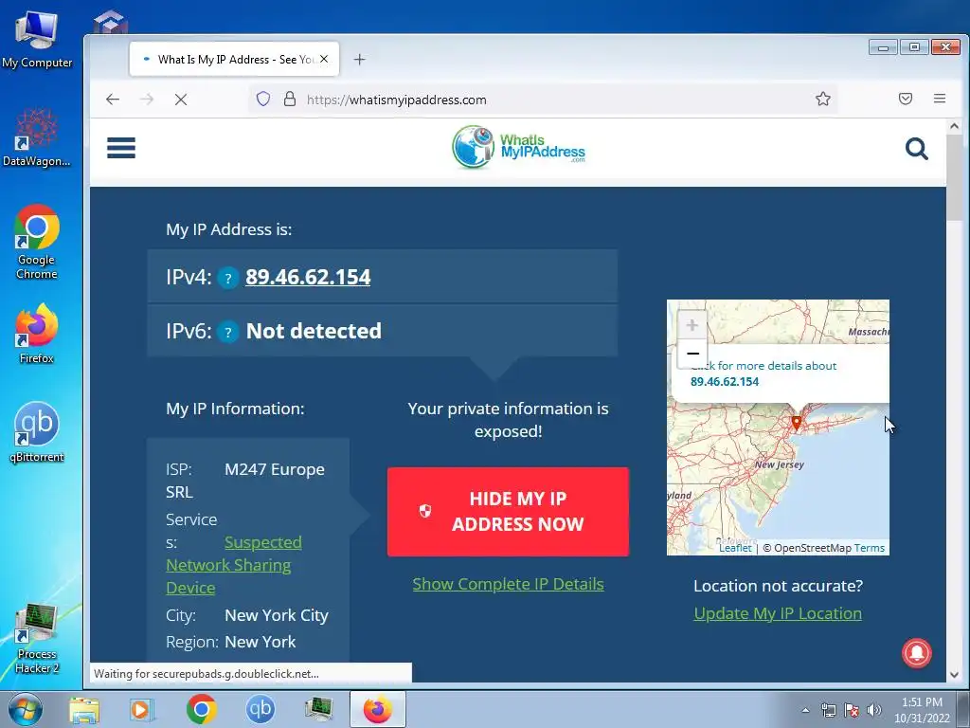The height and width of the screenshot is (728, 970).
Task: Click the red location pin on map
Action: pyautogui.click(x=797, y=423)
